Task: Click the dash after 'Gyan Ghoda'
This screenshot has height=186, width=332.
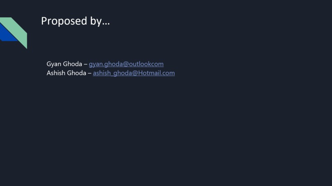Action: click(x=86, y=64)
